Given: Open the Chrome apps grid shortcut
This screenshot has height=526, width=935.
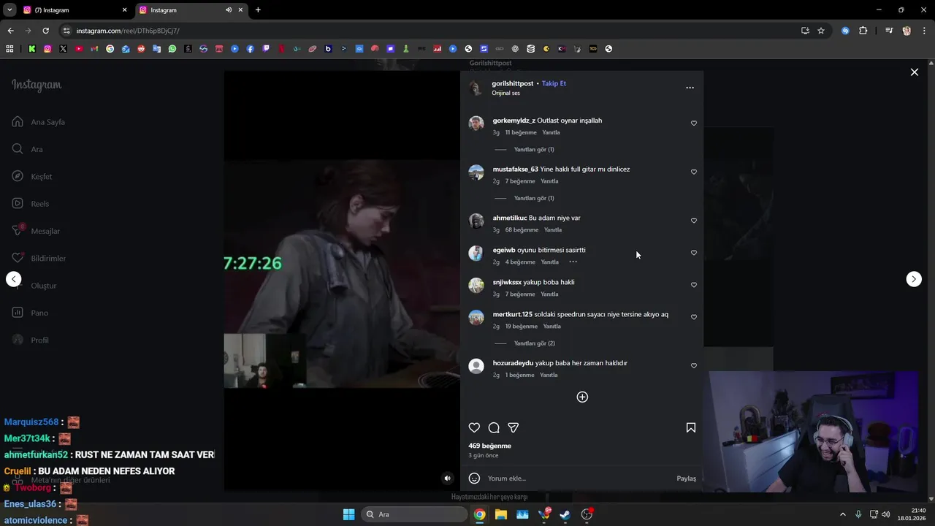Looking at the screenshot, I should [9, 49].
